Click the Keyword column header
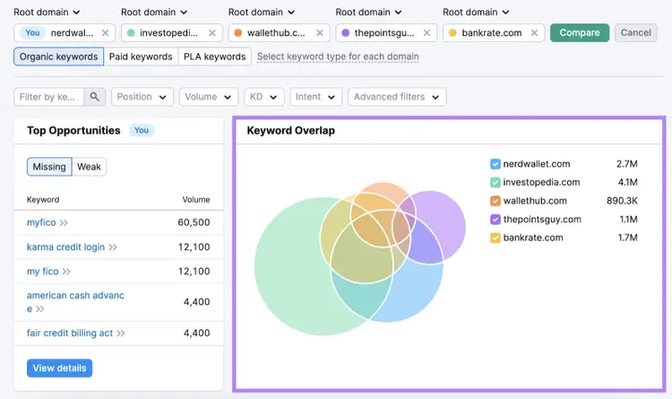Image resolution: width=672 pixels, height=399 pixels. [43, 200]
